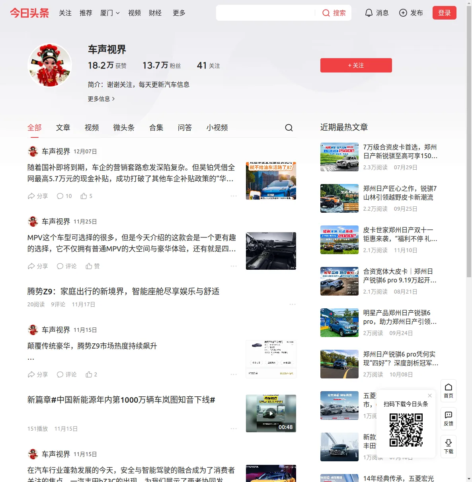The height and width of the screenshot is (482, 472).
Task: Open 随着国补即将到期 post text
Action: (x=131, y=173)
